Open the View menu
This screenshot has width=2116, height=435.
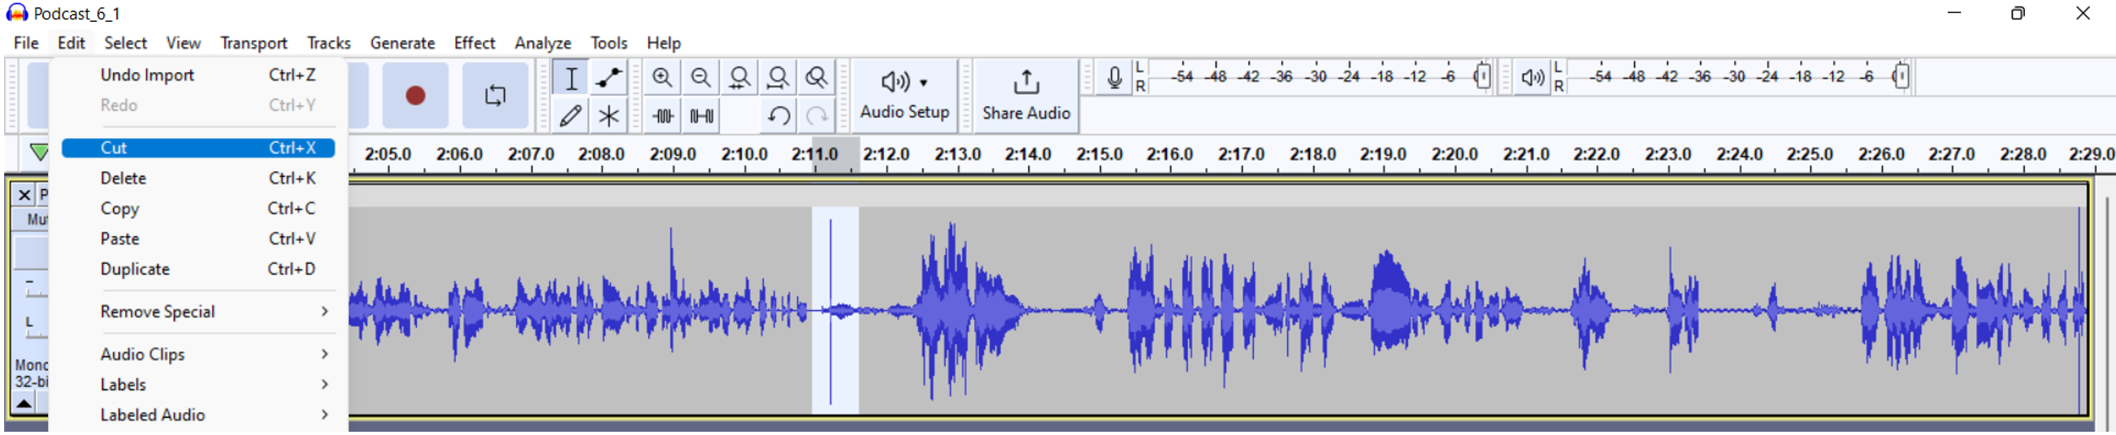[x=182, y=43]
